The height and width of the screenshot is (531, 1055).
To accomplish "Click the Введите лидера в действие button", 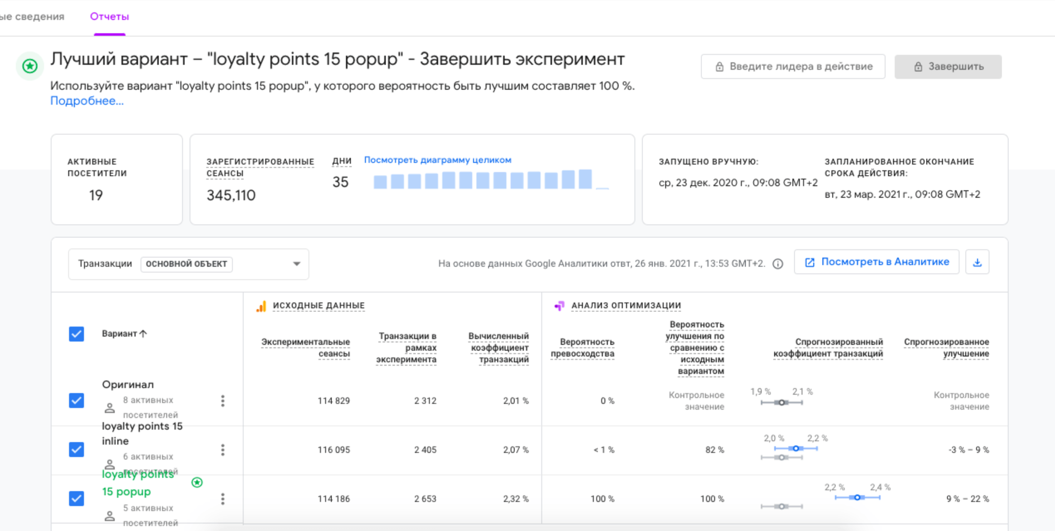I will (793, 66).
